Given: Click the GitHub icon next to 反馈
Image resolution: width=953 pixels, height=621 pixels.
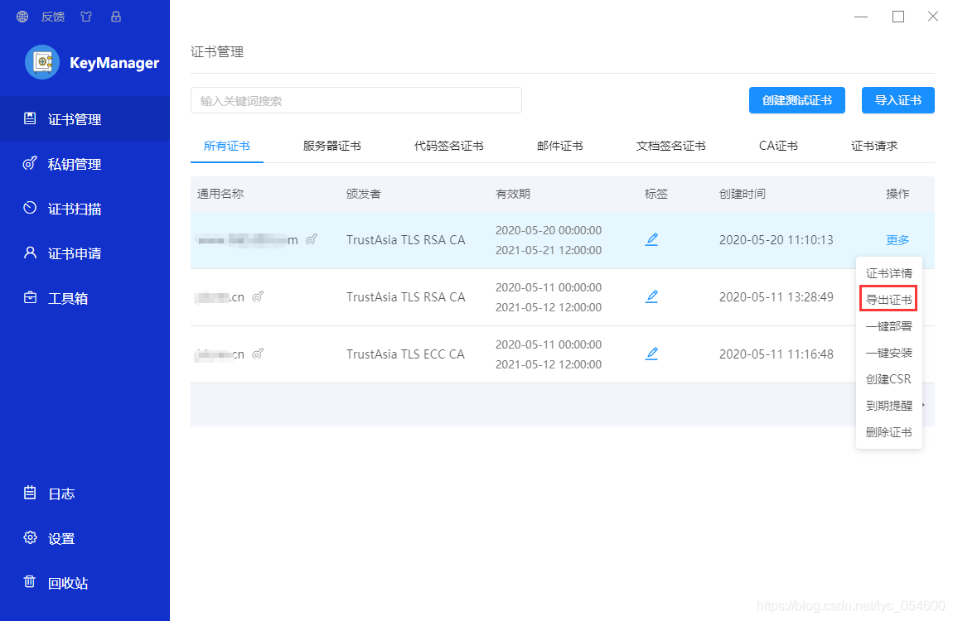Looking at the screenshot, I should click(x=85, y=16).
